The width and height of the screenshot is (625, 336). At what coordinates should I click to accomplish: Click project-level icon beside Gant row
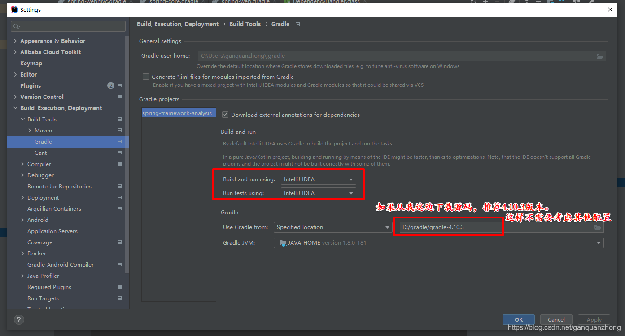coord(119,153)
